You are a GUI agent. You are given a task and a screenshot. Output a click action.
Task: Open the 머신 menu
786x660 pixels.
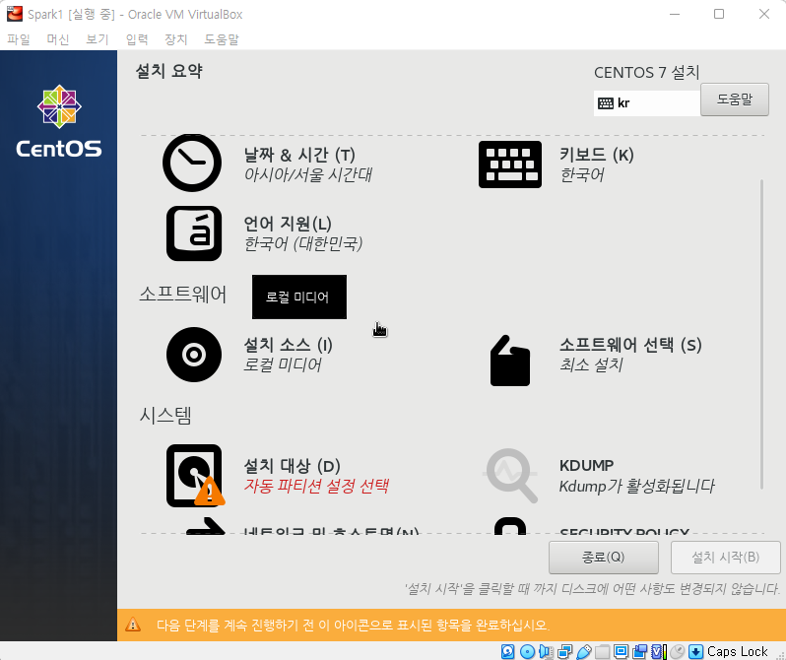(58, 39)
